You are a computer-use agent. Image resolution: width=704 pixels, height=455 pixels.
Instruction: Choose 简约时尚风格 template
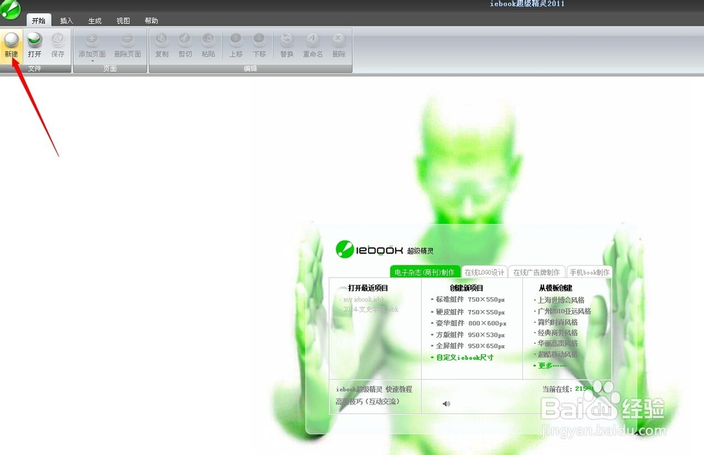coord(558,322)
